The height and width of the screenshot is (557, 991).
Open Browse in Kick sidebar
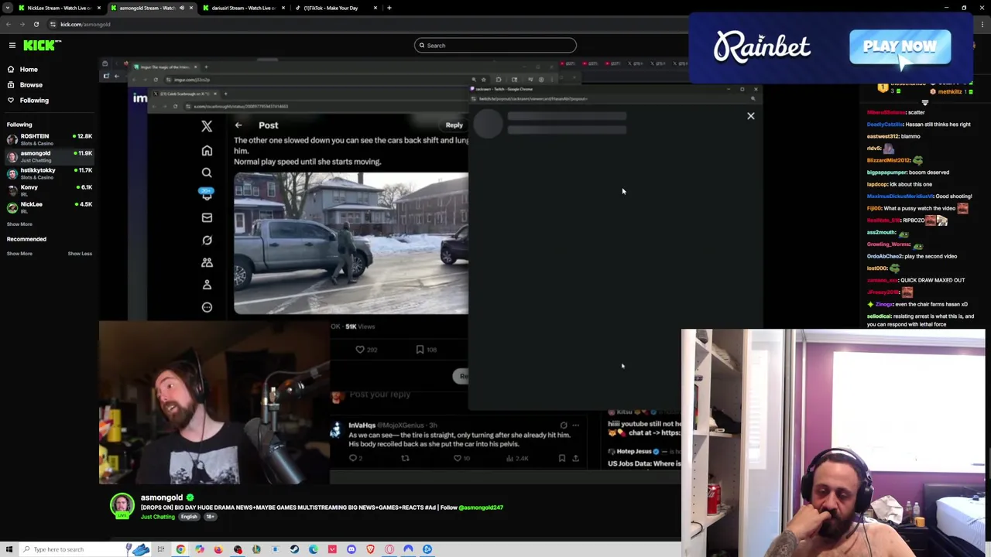[31, 84]
